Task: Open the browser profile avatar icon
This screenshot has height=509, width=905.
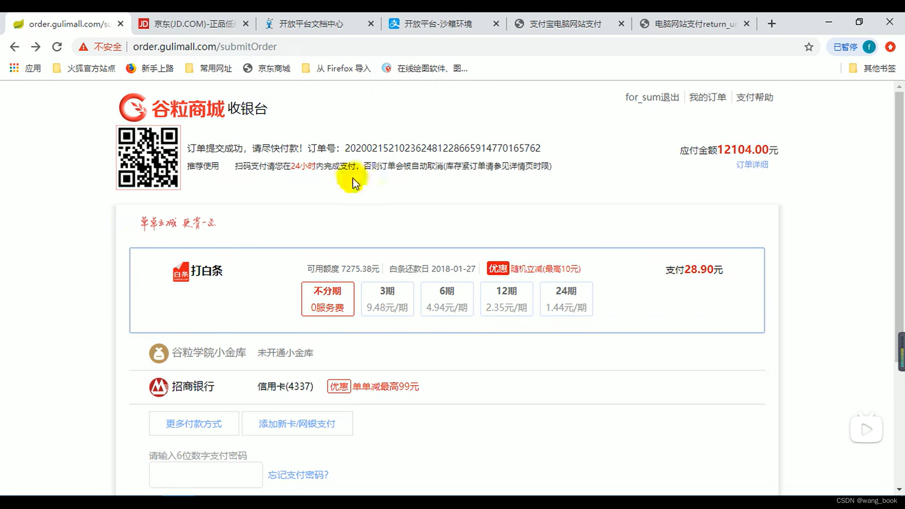Action: (869, 47)
